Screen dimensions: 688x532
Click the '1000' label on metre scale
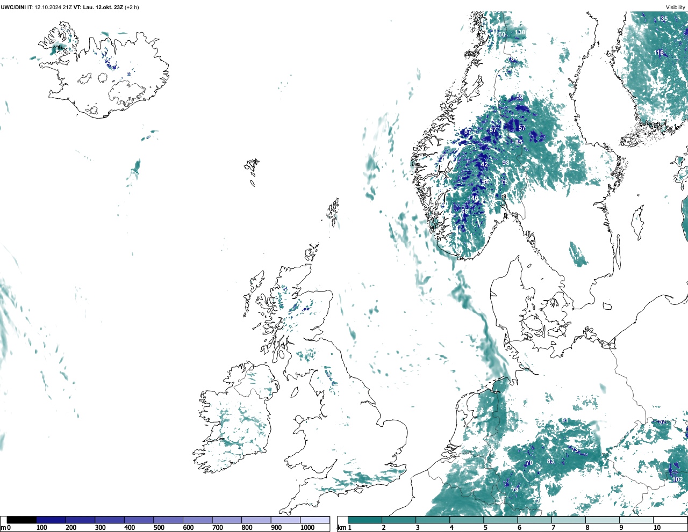[x=307, y=528]
